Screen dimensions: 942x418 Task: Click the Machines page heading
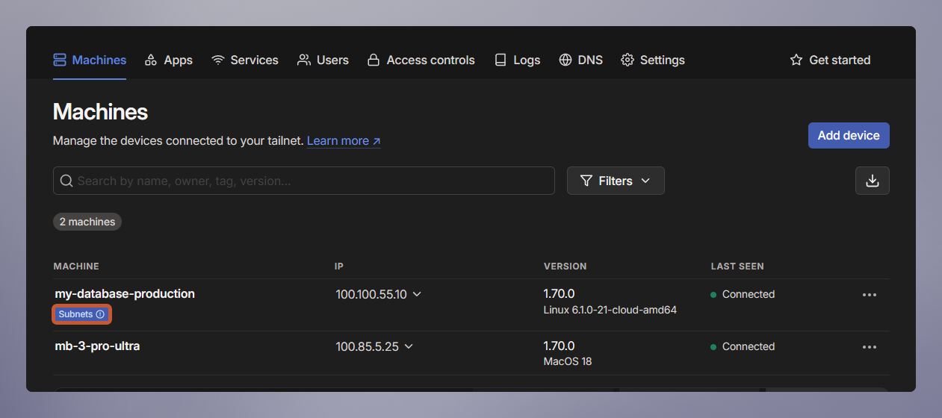(100, 112)
